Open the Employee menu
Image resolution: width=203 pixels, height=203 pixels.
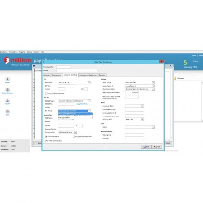(x=4, y=52)
